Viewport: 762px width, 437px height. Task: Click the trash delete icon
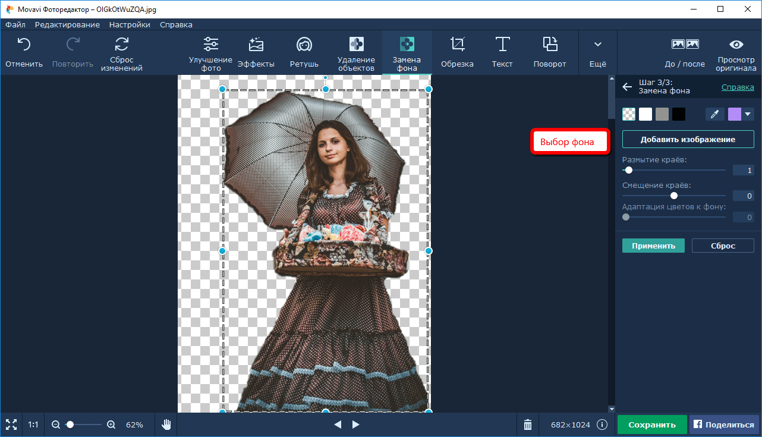527,425
